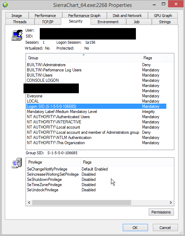This screenshot has height=236, width=185.
Task: Select the LOCAL group row
Action: click(96, 101)
